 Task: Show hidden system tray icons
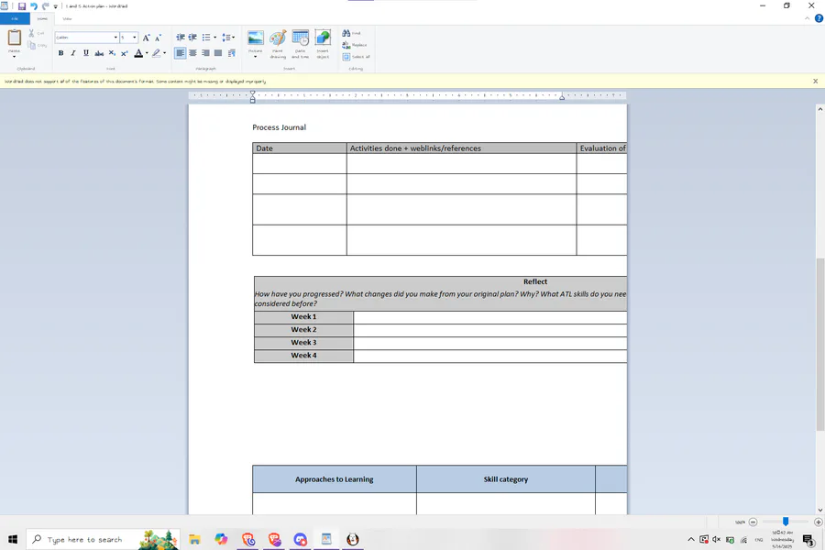pyautogui.click(x=691, y=540)
